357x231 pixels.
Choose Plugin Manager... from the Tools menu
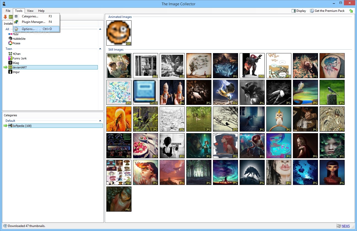point(36,22)
